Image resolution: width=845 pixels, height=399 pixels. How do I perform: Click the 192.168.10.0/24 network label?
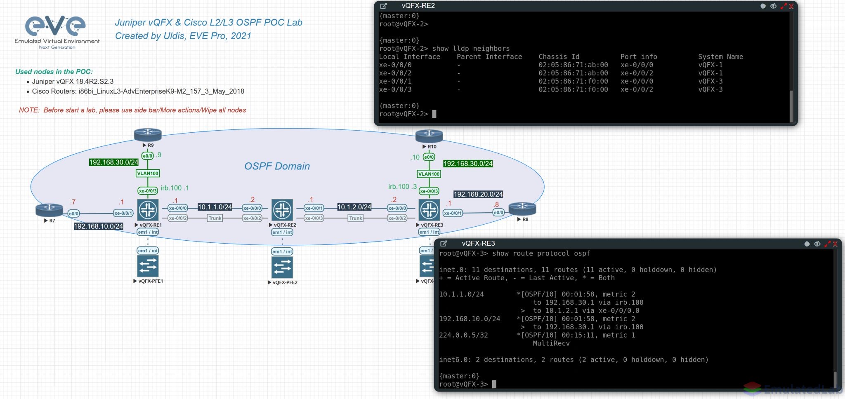coord(99,226)
